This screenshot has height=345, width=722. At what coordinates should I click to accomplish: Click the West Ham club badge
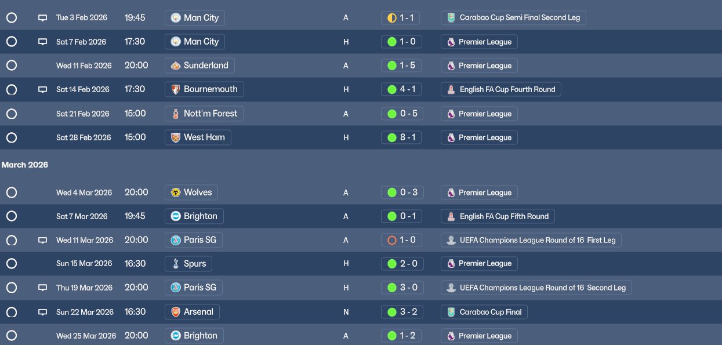pos(175,137)
